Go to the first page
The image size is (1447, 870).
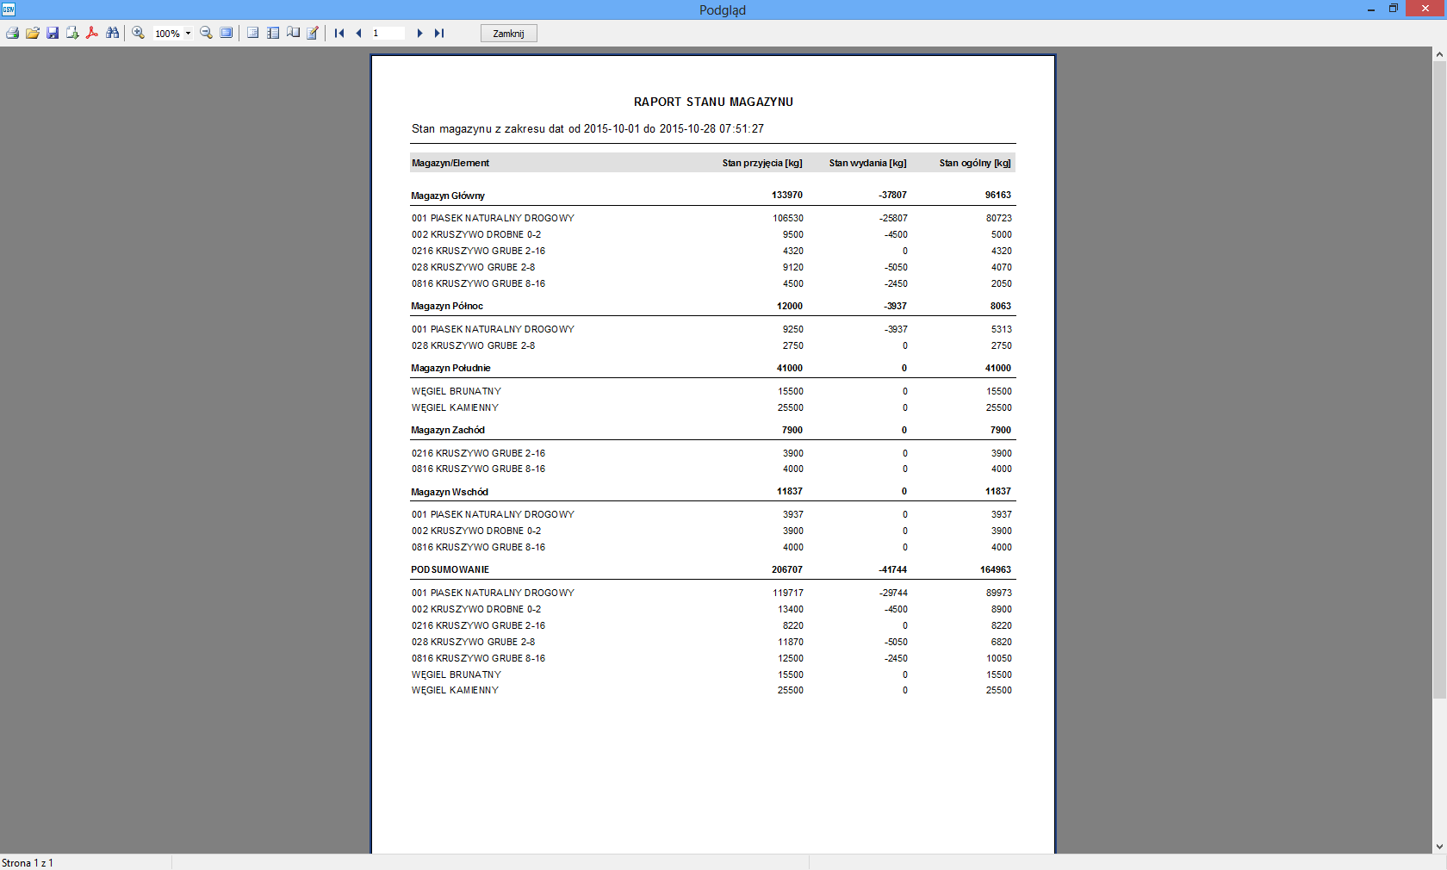[x=339, y=33]
